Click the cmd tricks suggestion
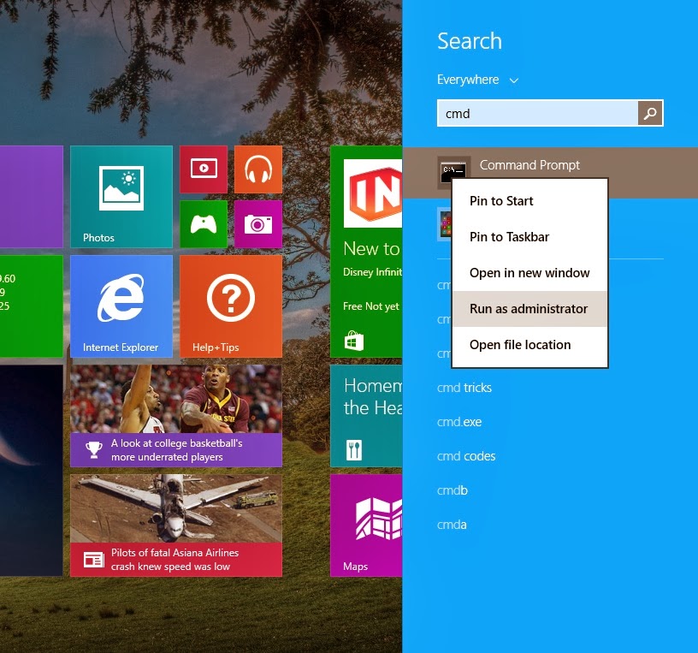Image resolution: width=698 pixels, height=653 pixels. [x=464, y=388]
